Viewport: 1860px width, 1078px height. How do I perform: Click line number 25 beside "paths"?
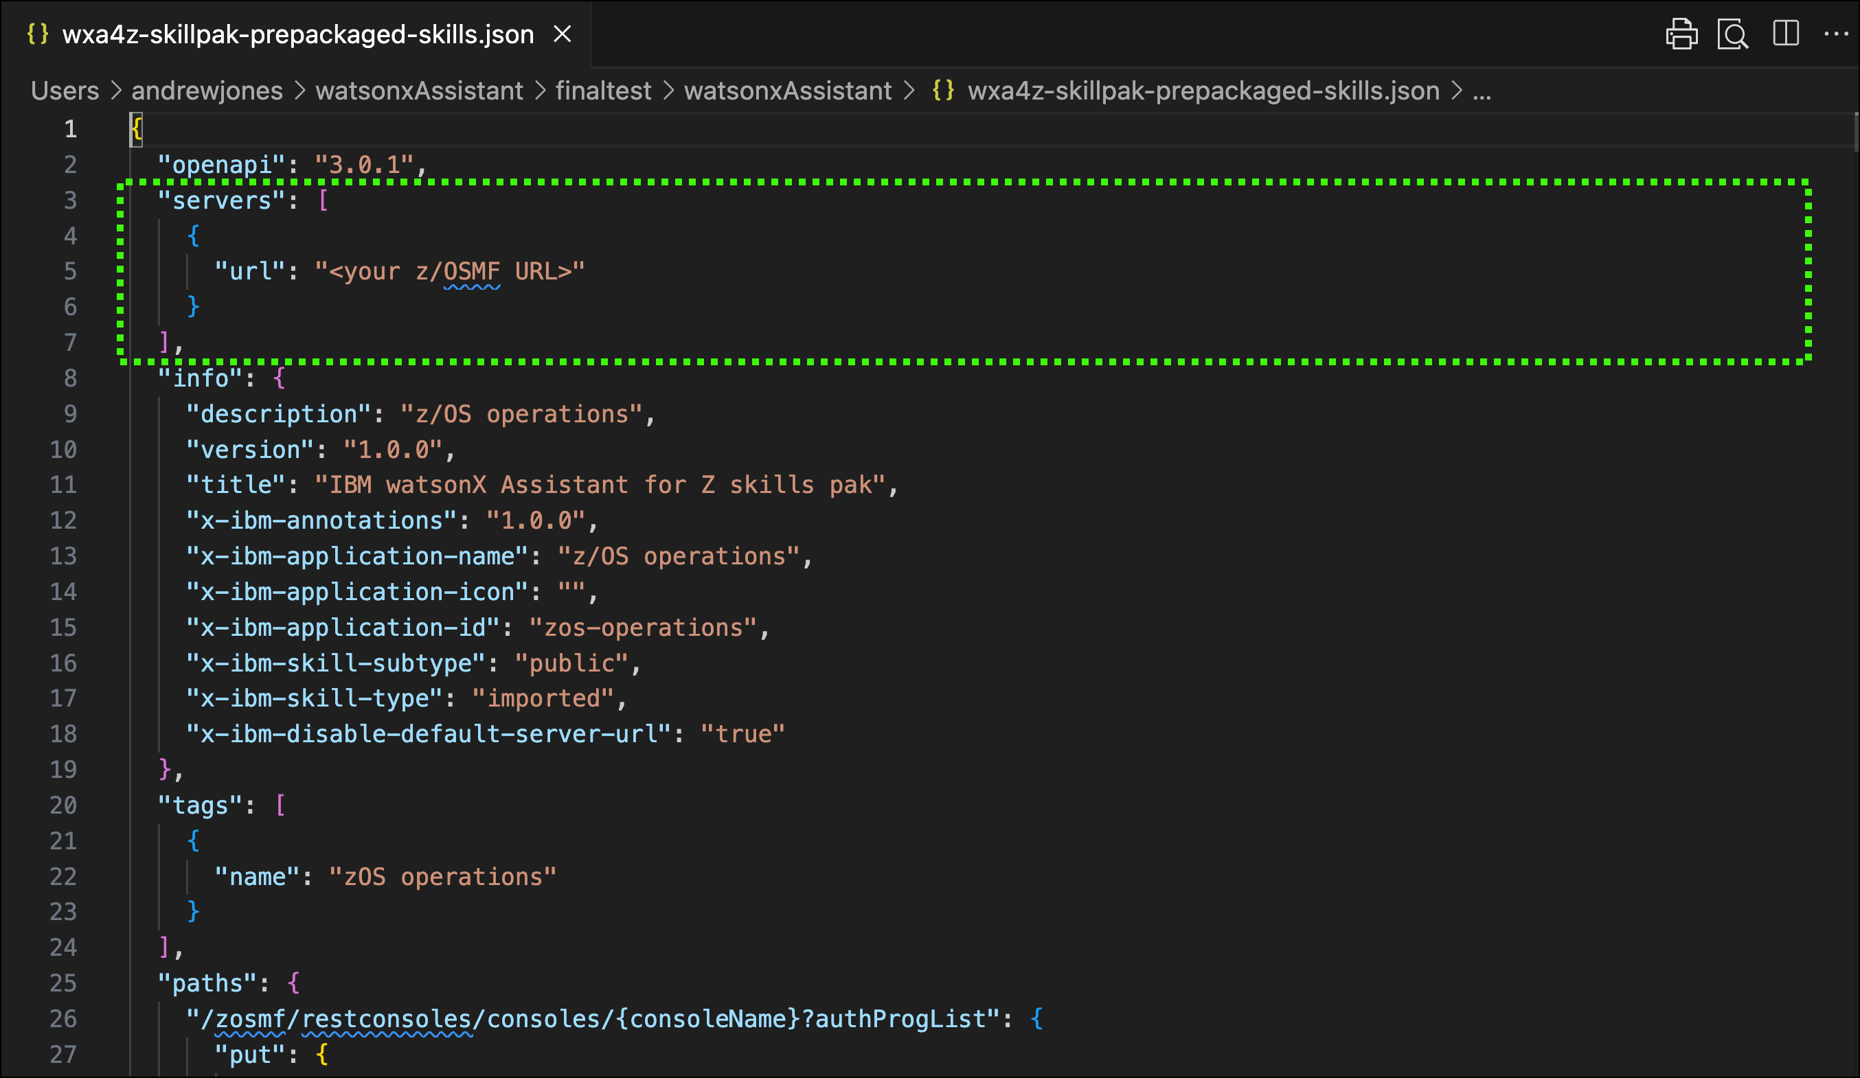coord(63,983)
